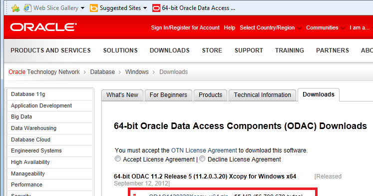Switch to the What's New tab
The height and width of the screenshot is (196, 373).
pyautogui.click(x=122, y=95)
